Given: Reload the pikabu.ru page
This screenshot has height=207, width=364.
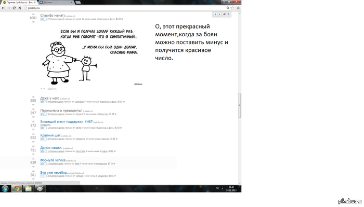Looking at the screenshot, I should click(14, 8).
